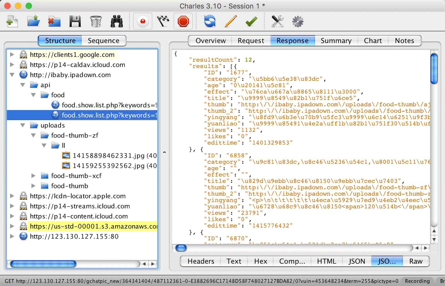The width and height of the screenshot is (445, 286).
Task: Show the Raw response view
Action: point(416,261)
